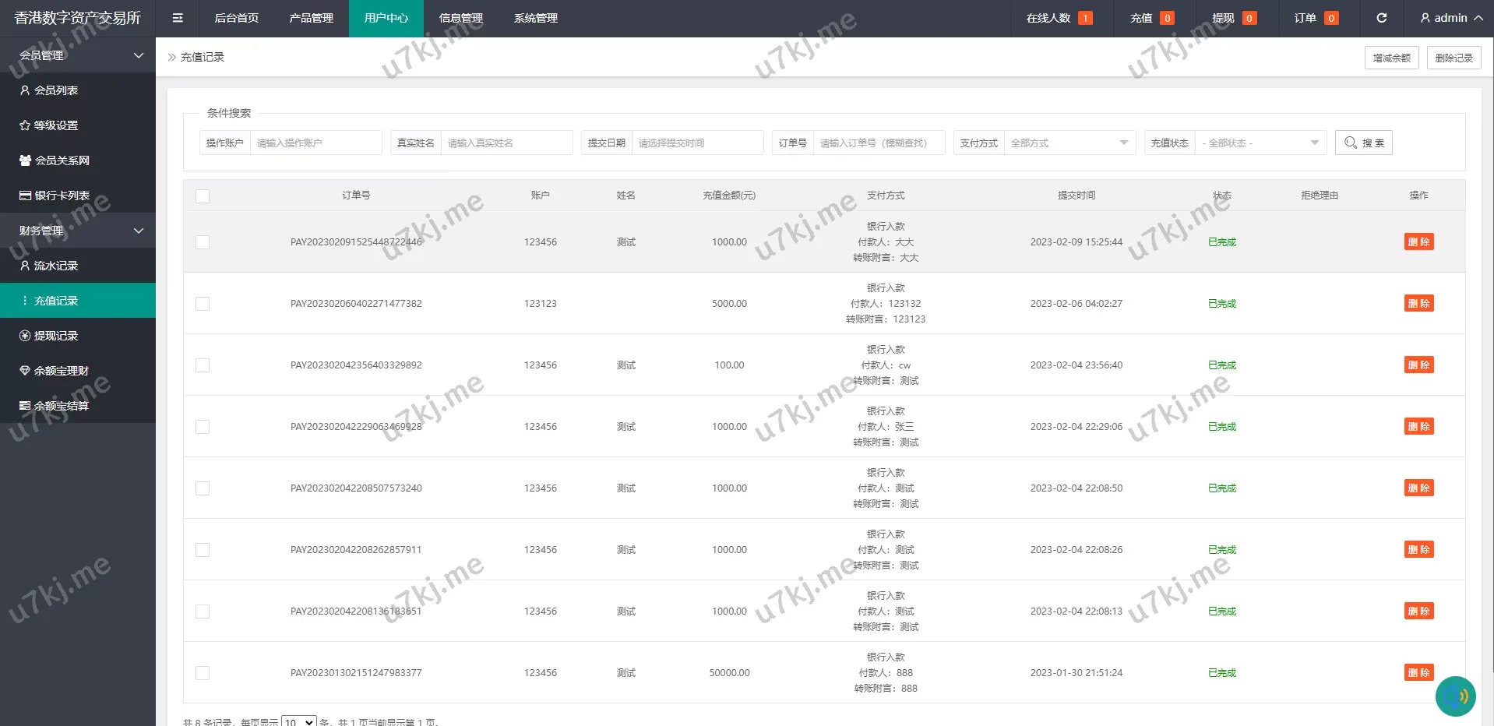Click the refresh icon in top bar
This screenshot has width=1494, height=726.
pyautogui.click(x=1381, y=18)
